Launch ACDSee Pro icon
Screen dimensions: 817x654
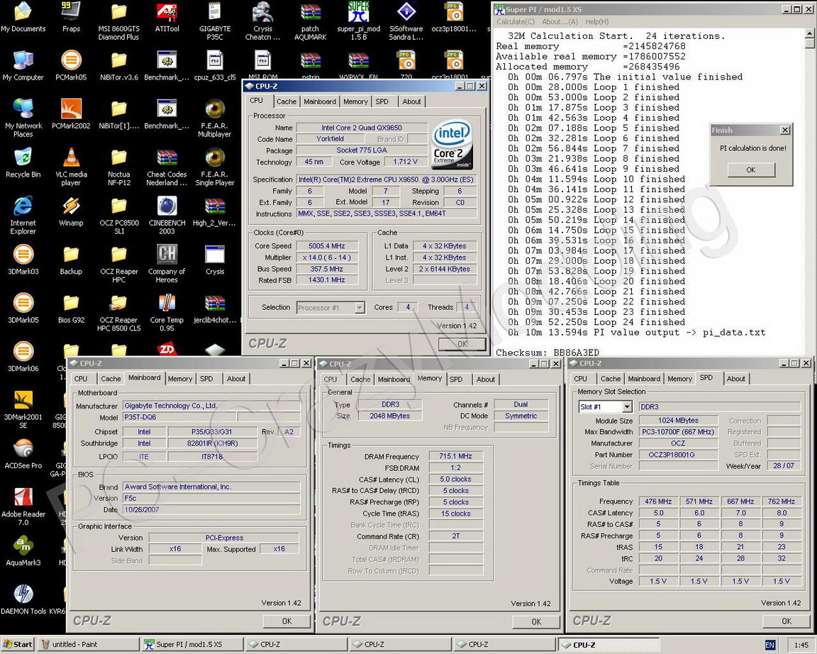click(x=23, y=453)
